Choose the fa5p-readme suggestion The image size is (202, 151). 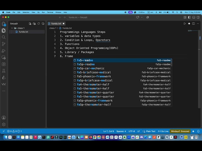(122, 64)
